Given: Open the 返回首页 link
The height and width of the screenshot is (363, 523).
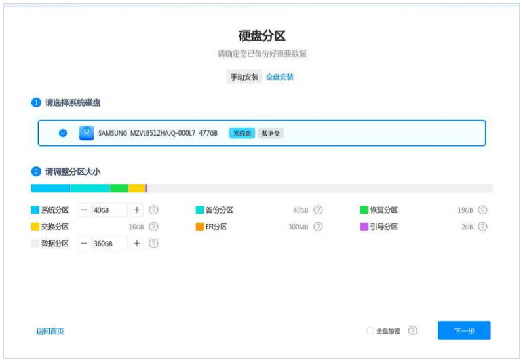Looking at the screenshot, I should point(50,331).
